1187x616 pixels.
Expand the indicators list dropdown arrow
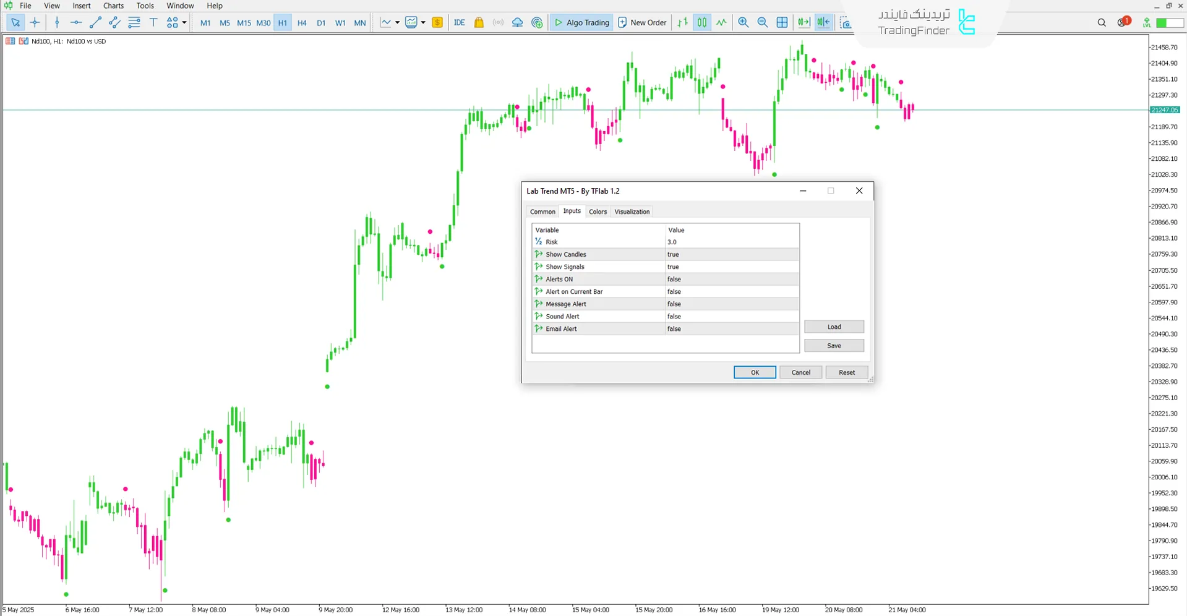click(397, 23)
